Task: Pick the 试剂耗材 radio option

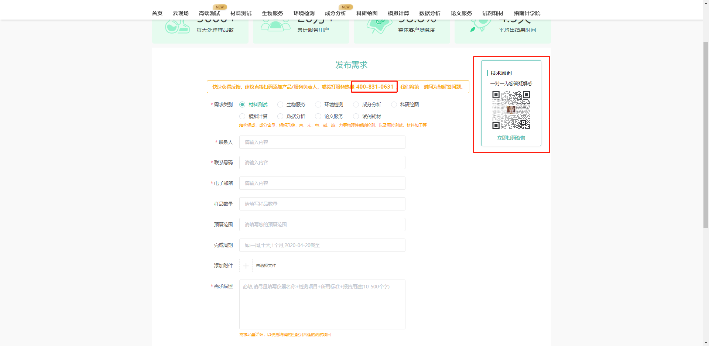Action: [356, 116]
